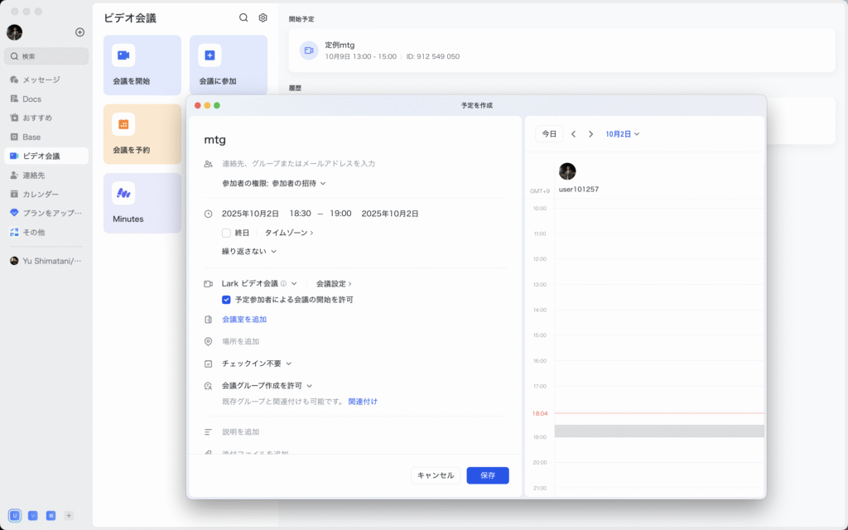
Task: Click the 会議に参加 plus icon
Action: coord(210,55)
